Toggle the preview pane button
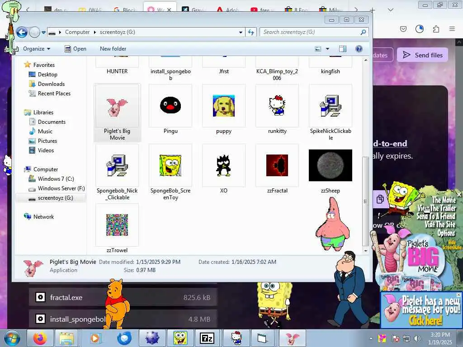The height and width of the screenshot is (347, 463). (343, 49)
